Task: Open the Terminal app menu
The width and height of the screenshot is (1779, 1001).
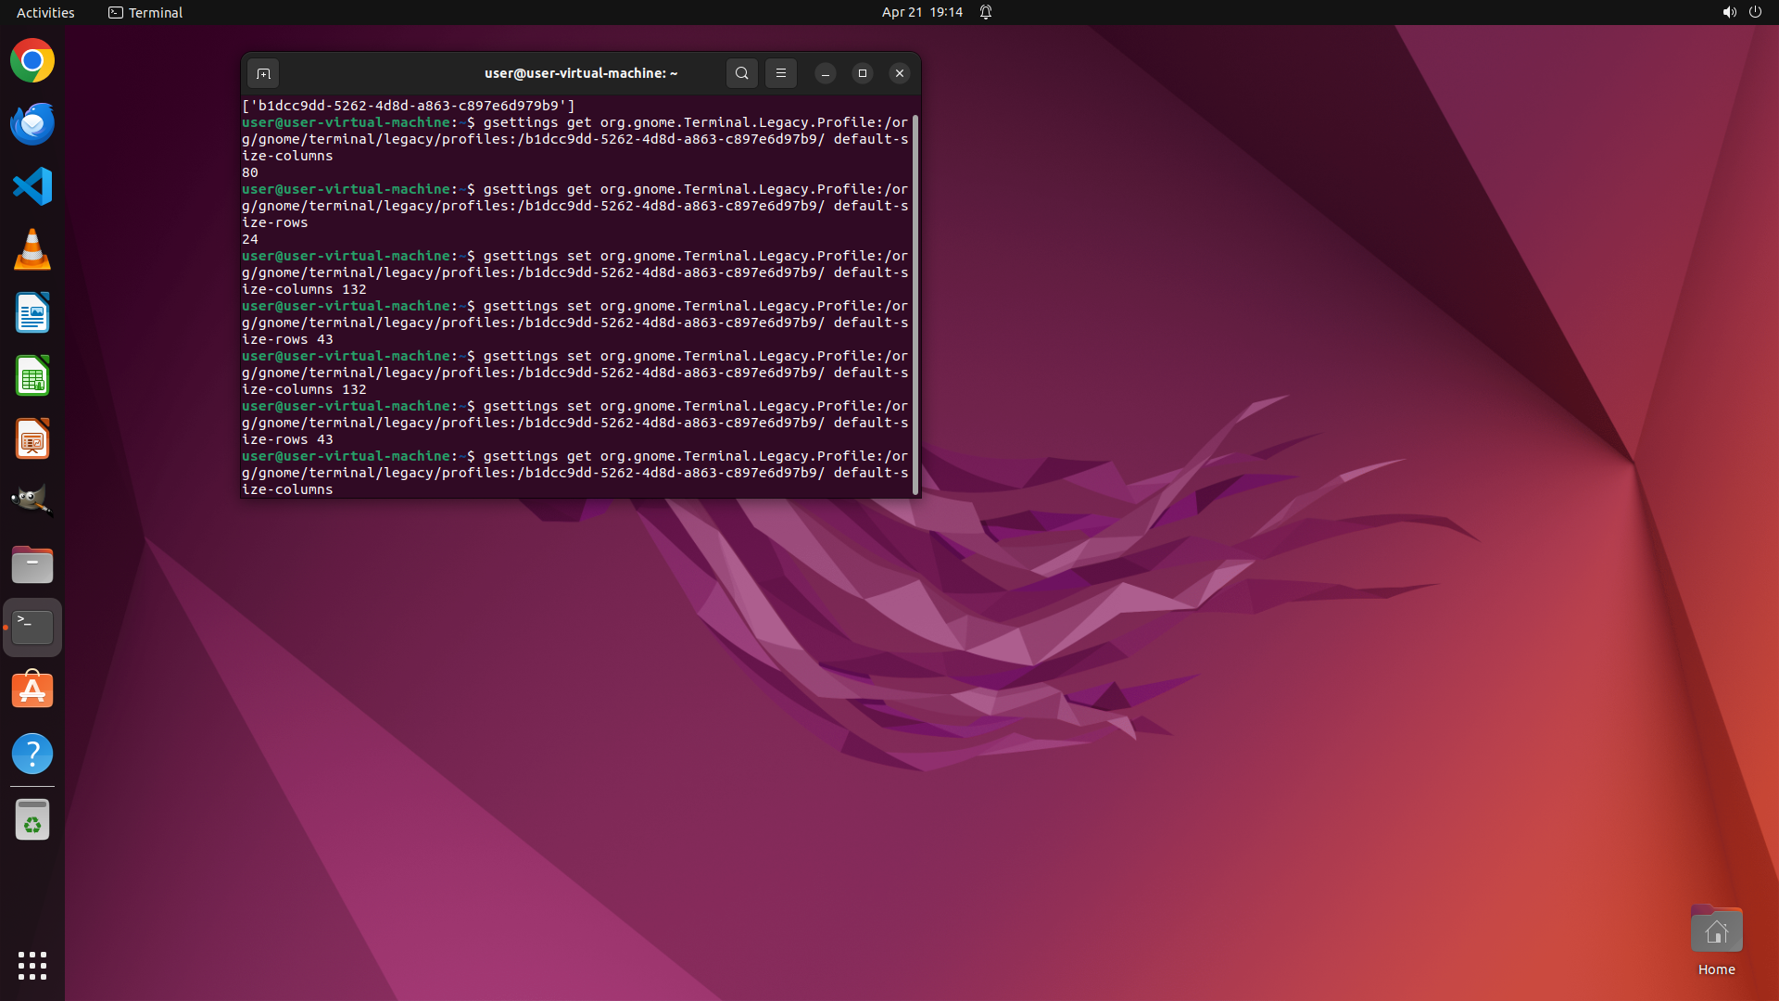Action: click(145, 12)
